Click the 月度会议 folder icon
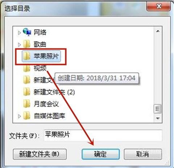Image resolution: width=174 pixels, height=168 pixels. [26, 104]
